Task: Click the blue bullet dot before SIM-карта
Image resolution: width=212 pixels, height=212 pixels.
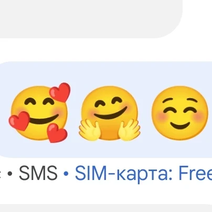Action: 66,174
